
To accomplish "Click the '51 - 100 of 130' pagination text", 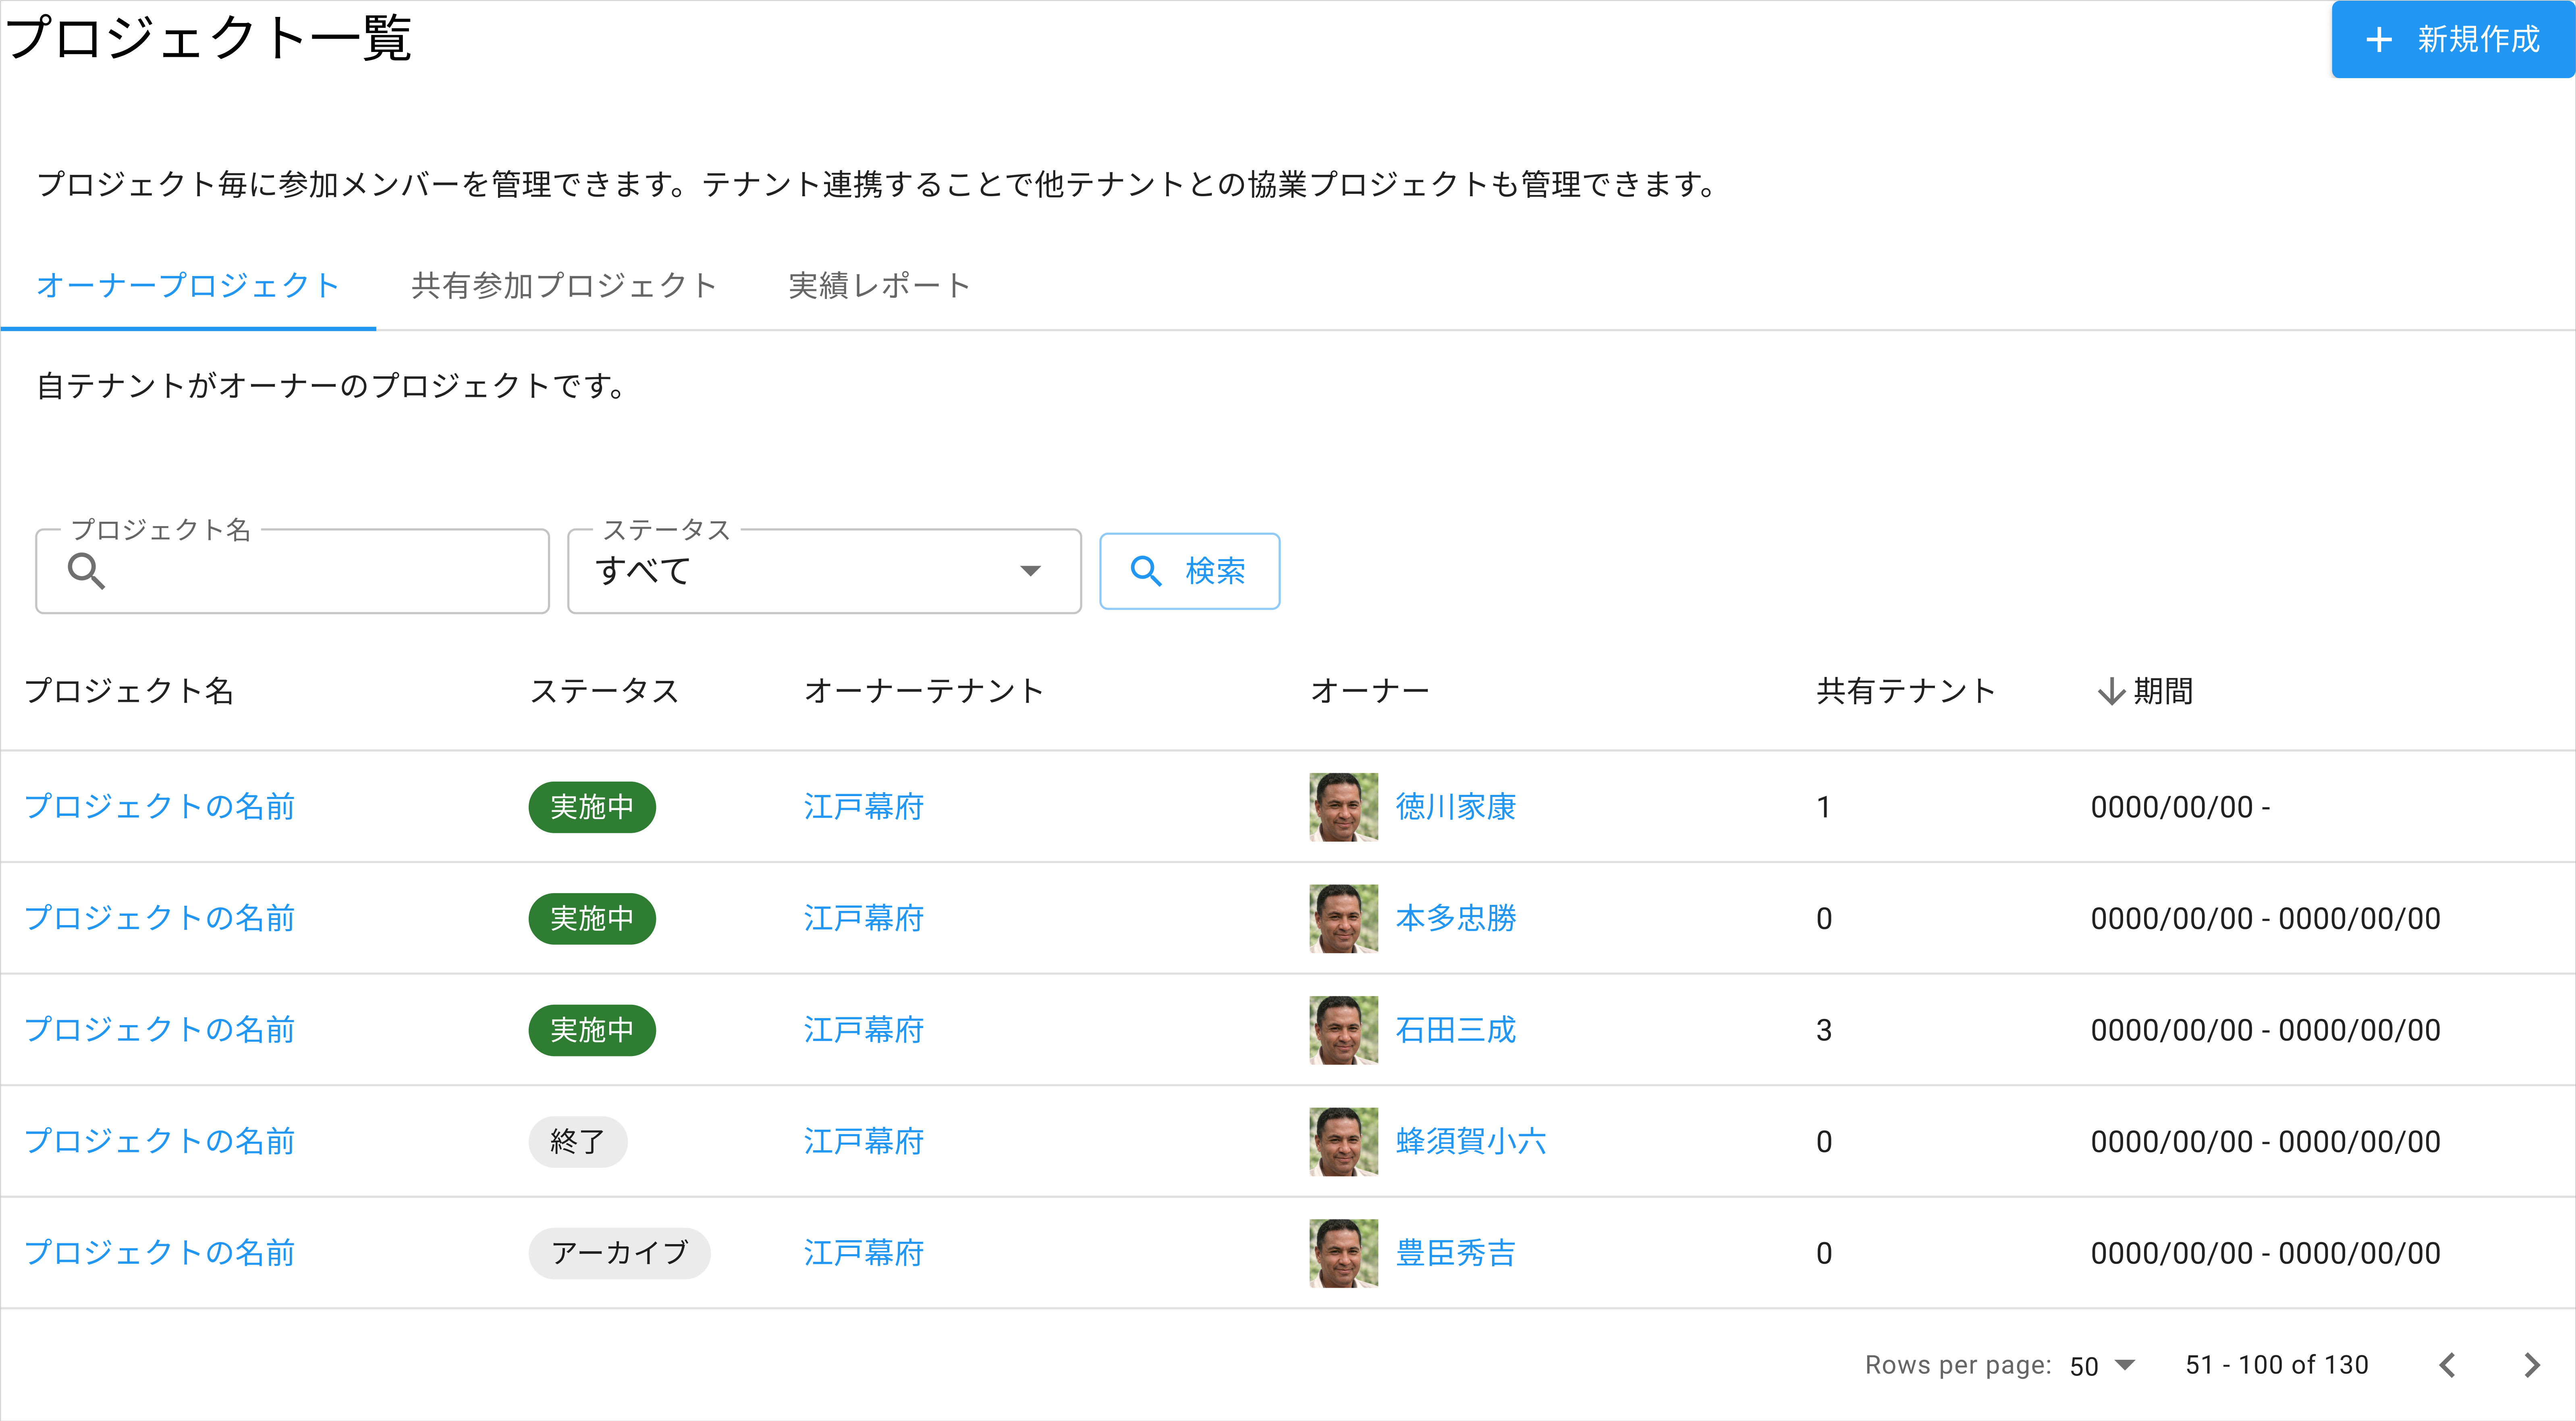I will [x=2277, y=1366].
